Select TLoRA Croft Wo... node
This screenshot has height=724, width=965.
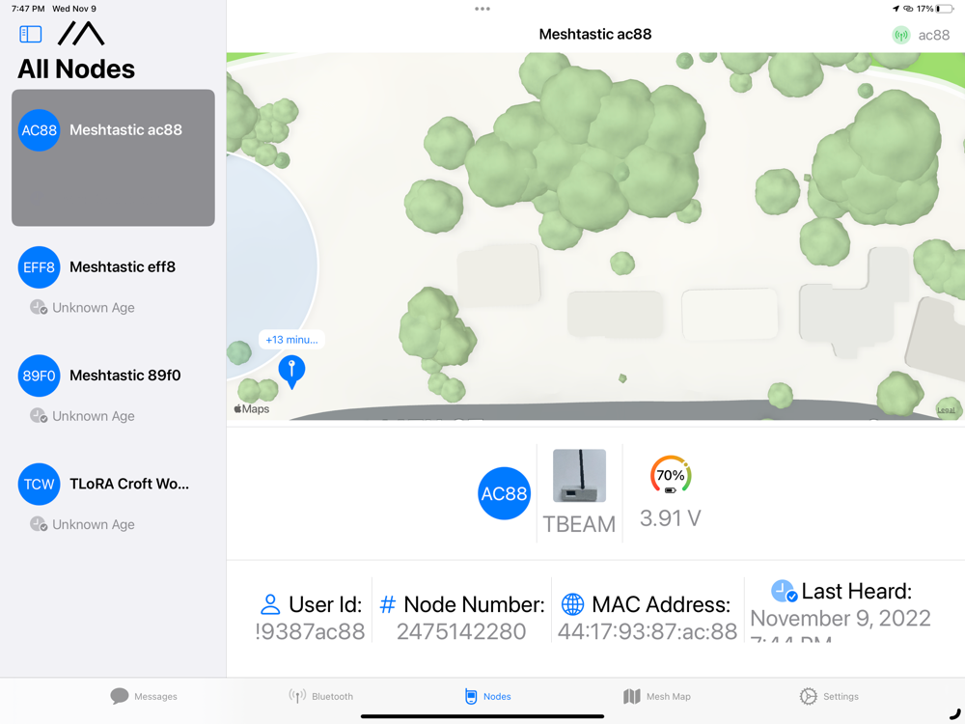113,497
